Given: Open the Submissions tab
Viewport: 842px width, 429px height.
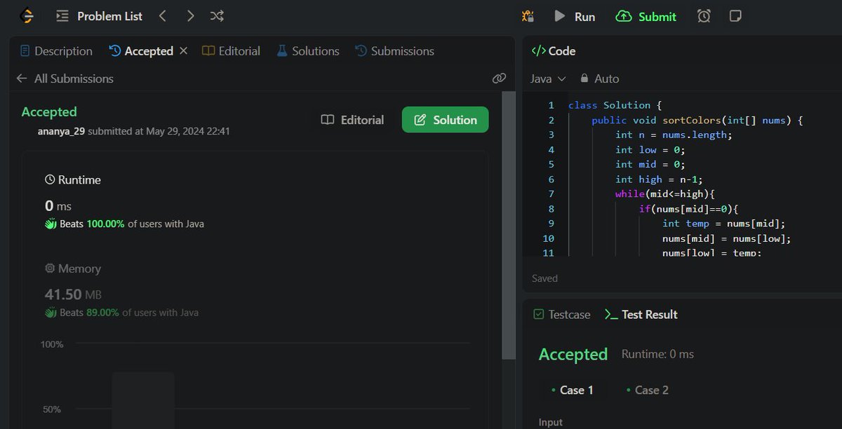Looking at the screenshot, I should pyautogui.click(x=394, y=51).
